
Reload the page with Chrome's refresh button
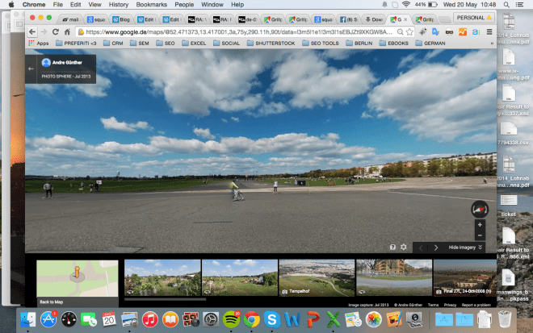(x=57, y=31)
